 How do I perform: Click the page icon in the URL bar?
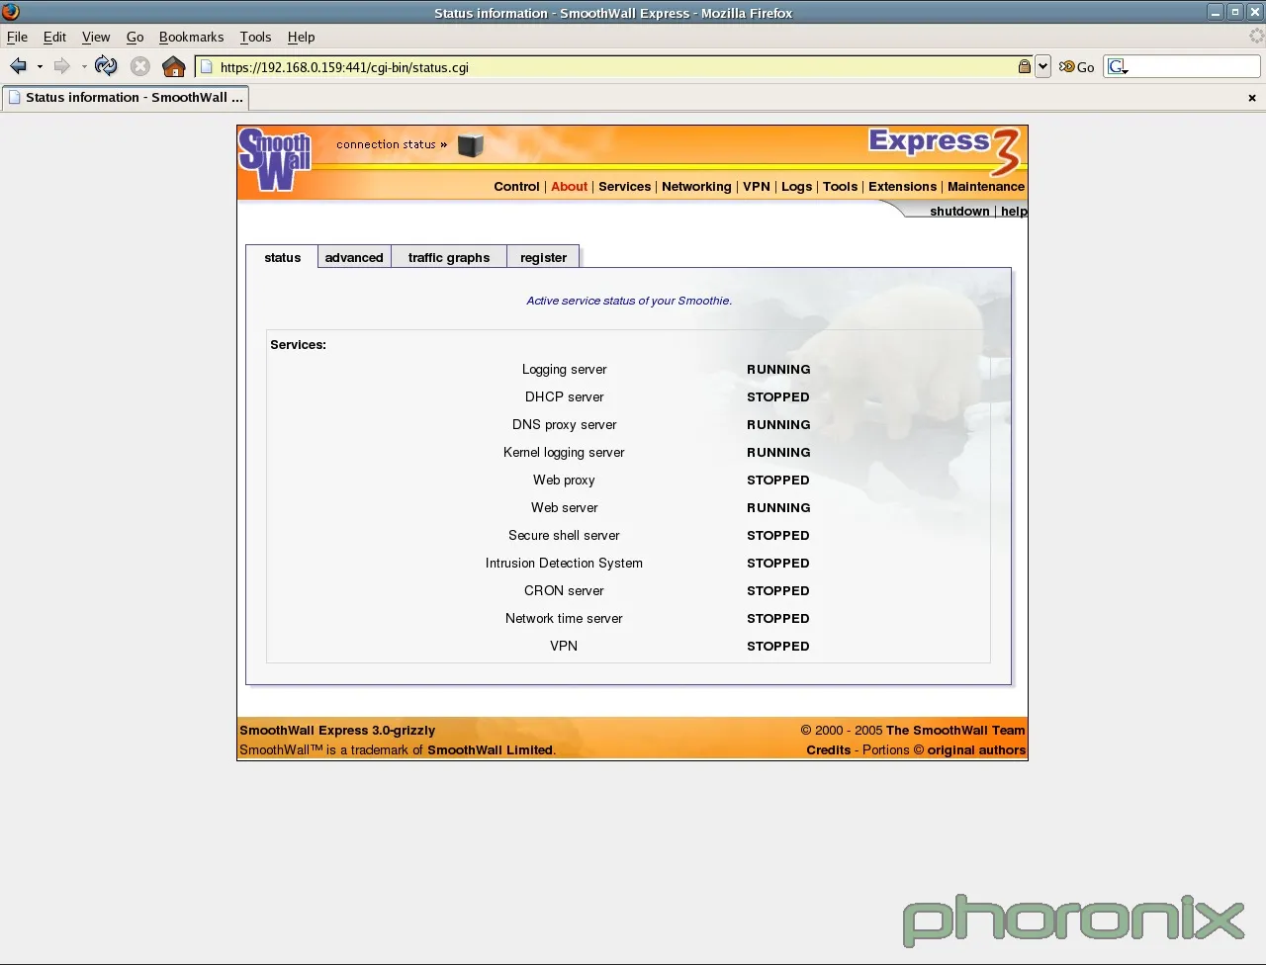click(207, 67)
